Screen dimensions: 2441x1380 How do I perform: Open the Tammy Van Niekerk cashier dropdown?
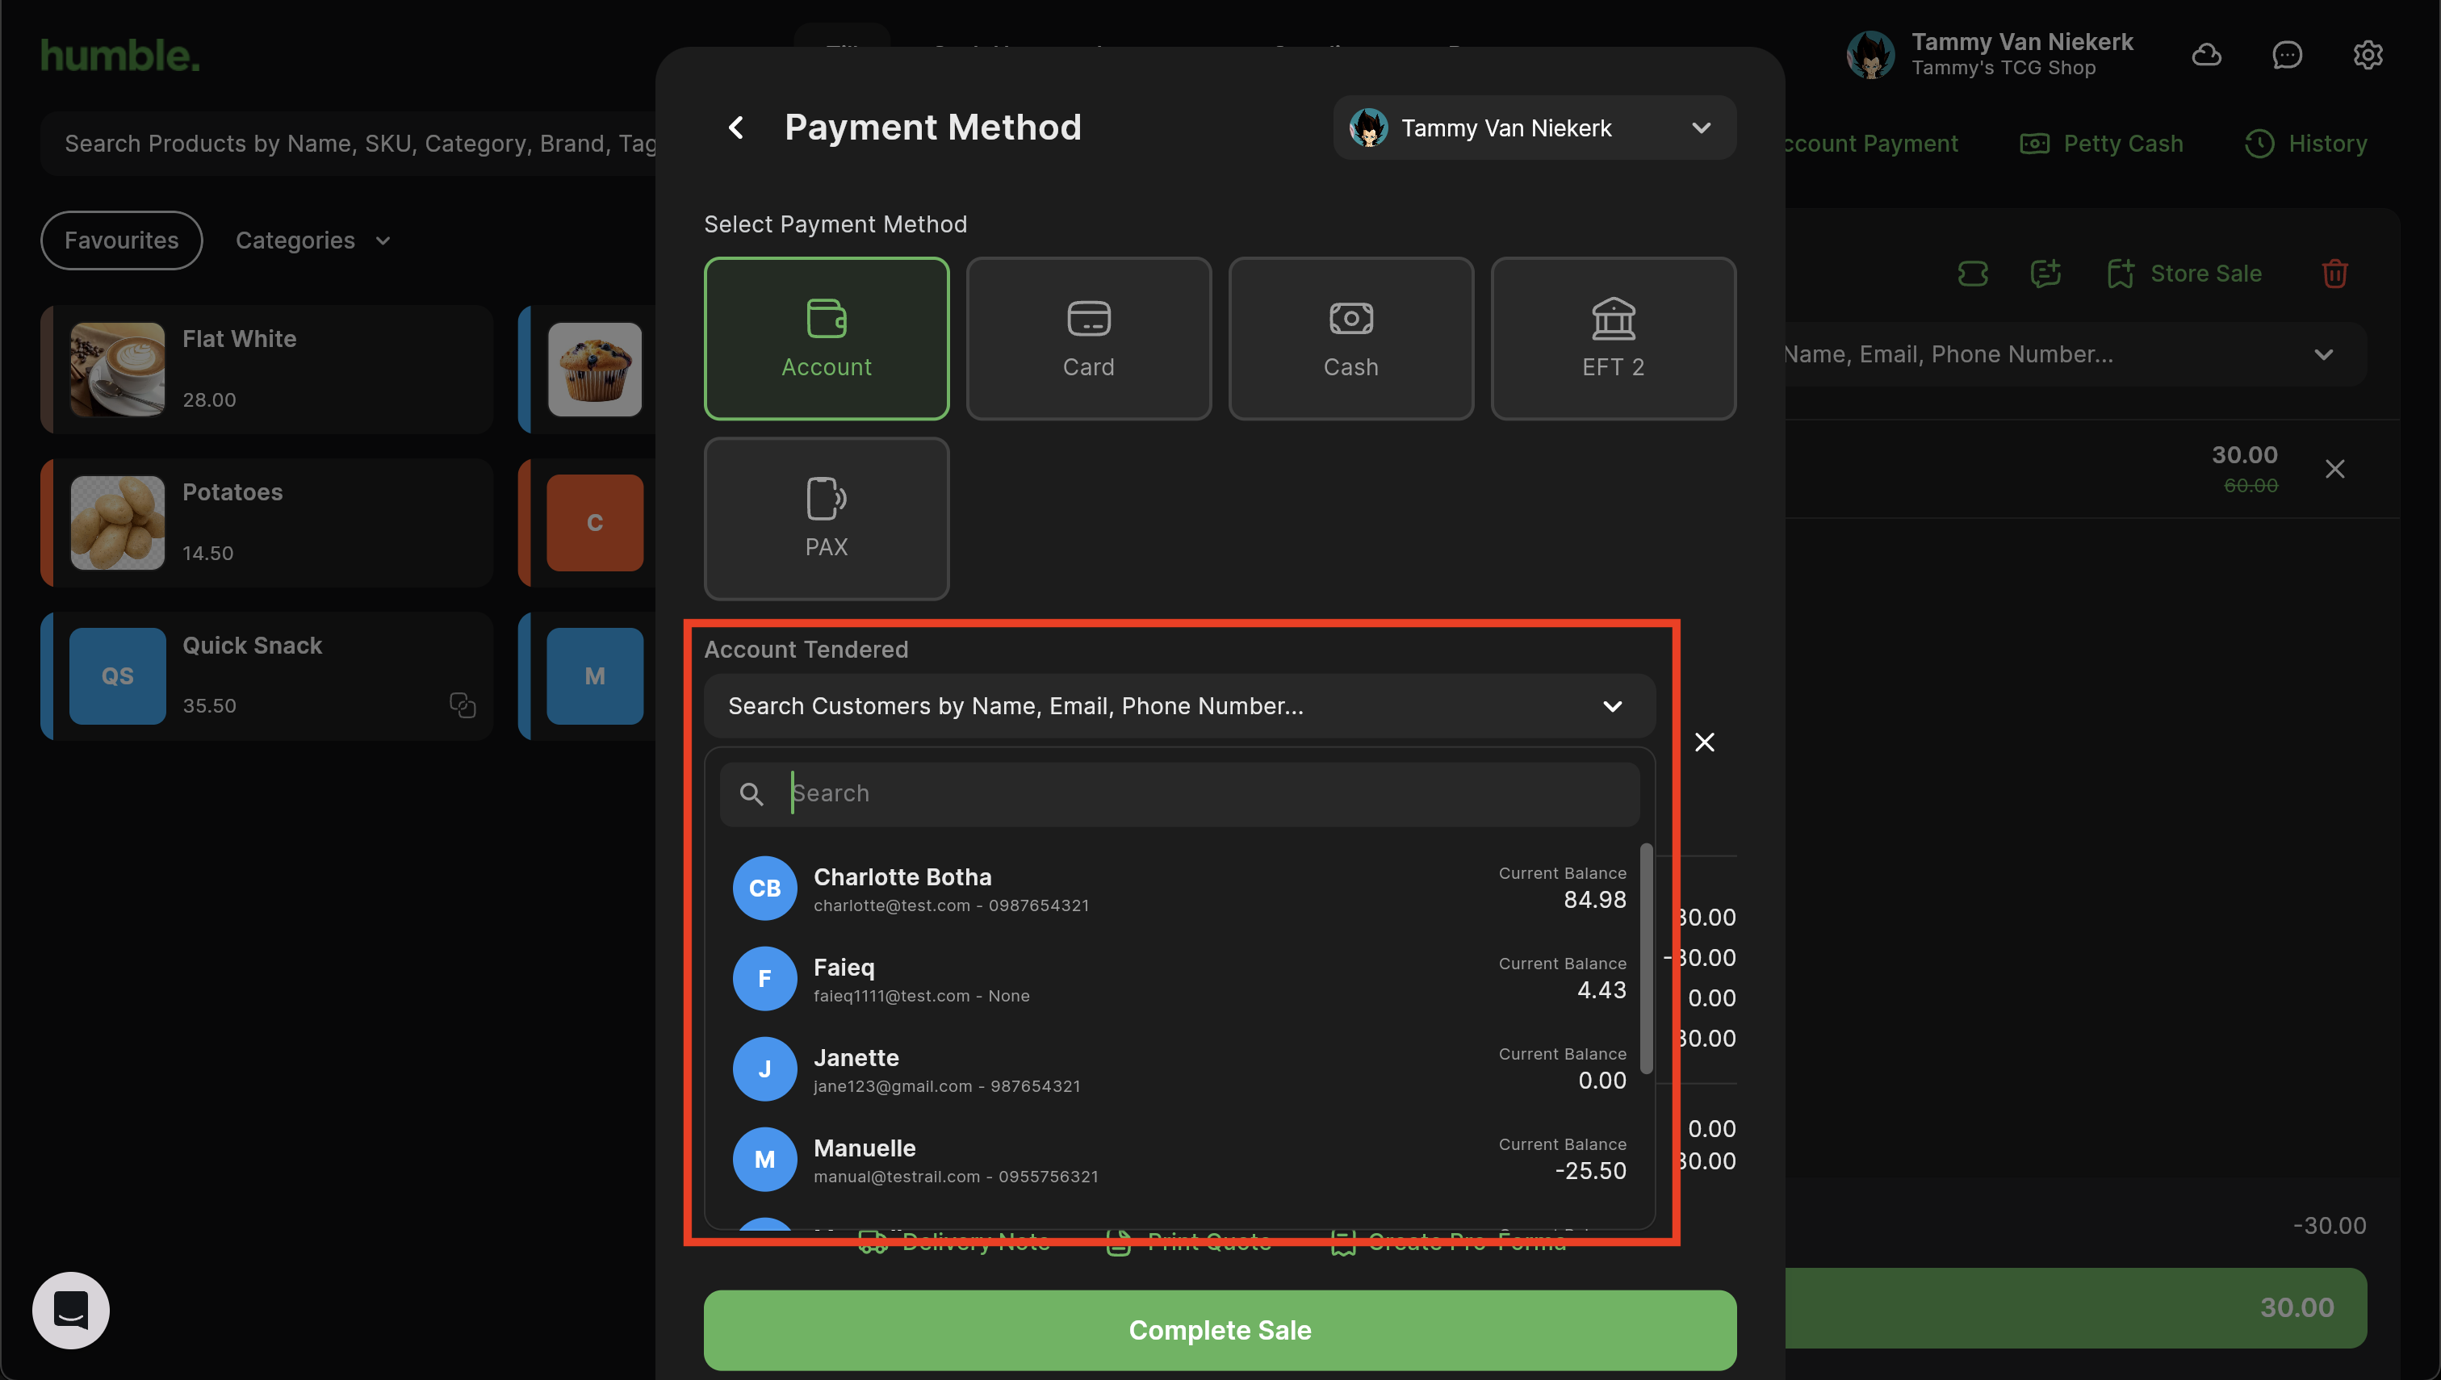coord(1534,128)
